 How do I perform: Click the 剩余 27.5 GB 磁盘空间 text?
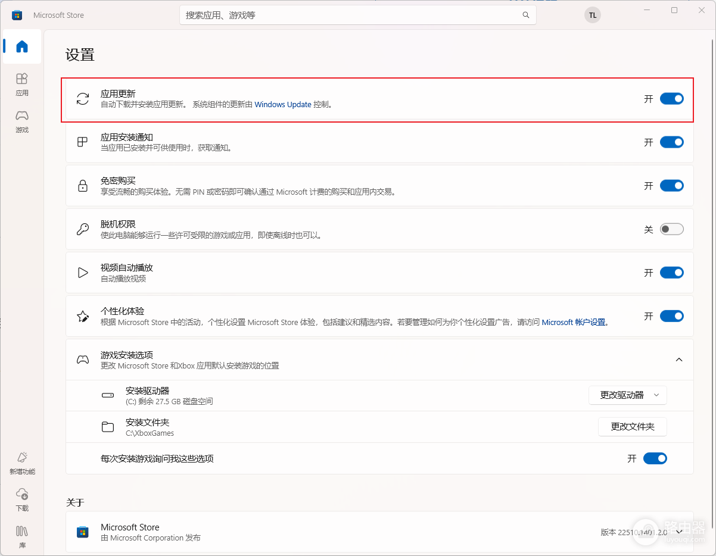[x=176, y=402]
